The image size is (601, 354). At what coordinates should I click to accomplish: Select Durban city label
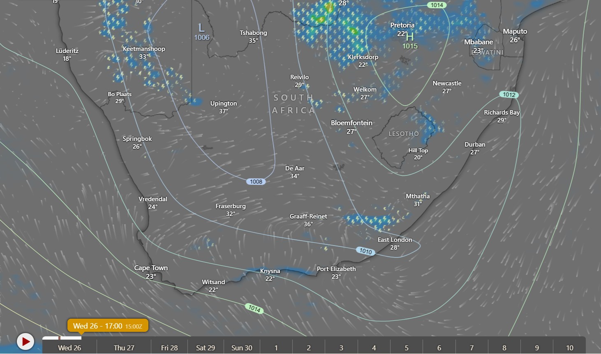pos(475,145)
